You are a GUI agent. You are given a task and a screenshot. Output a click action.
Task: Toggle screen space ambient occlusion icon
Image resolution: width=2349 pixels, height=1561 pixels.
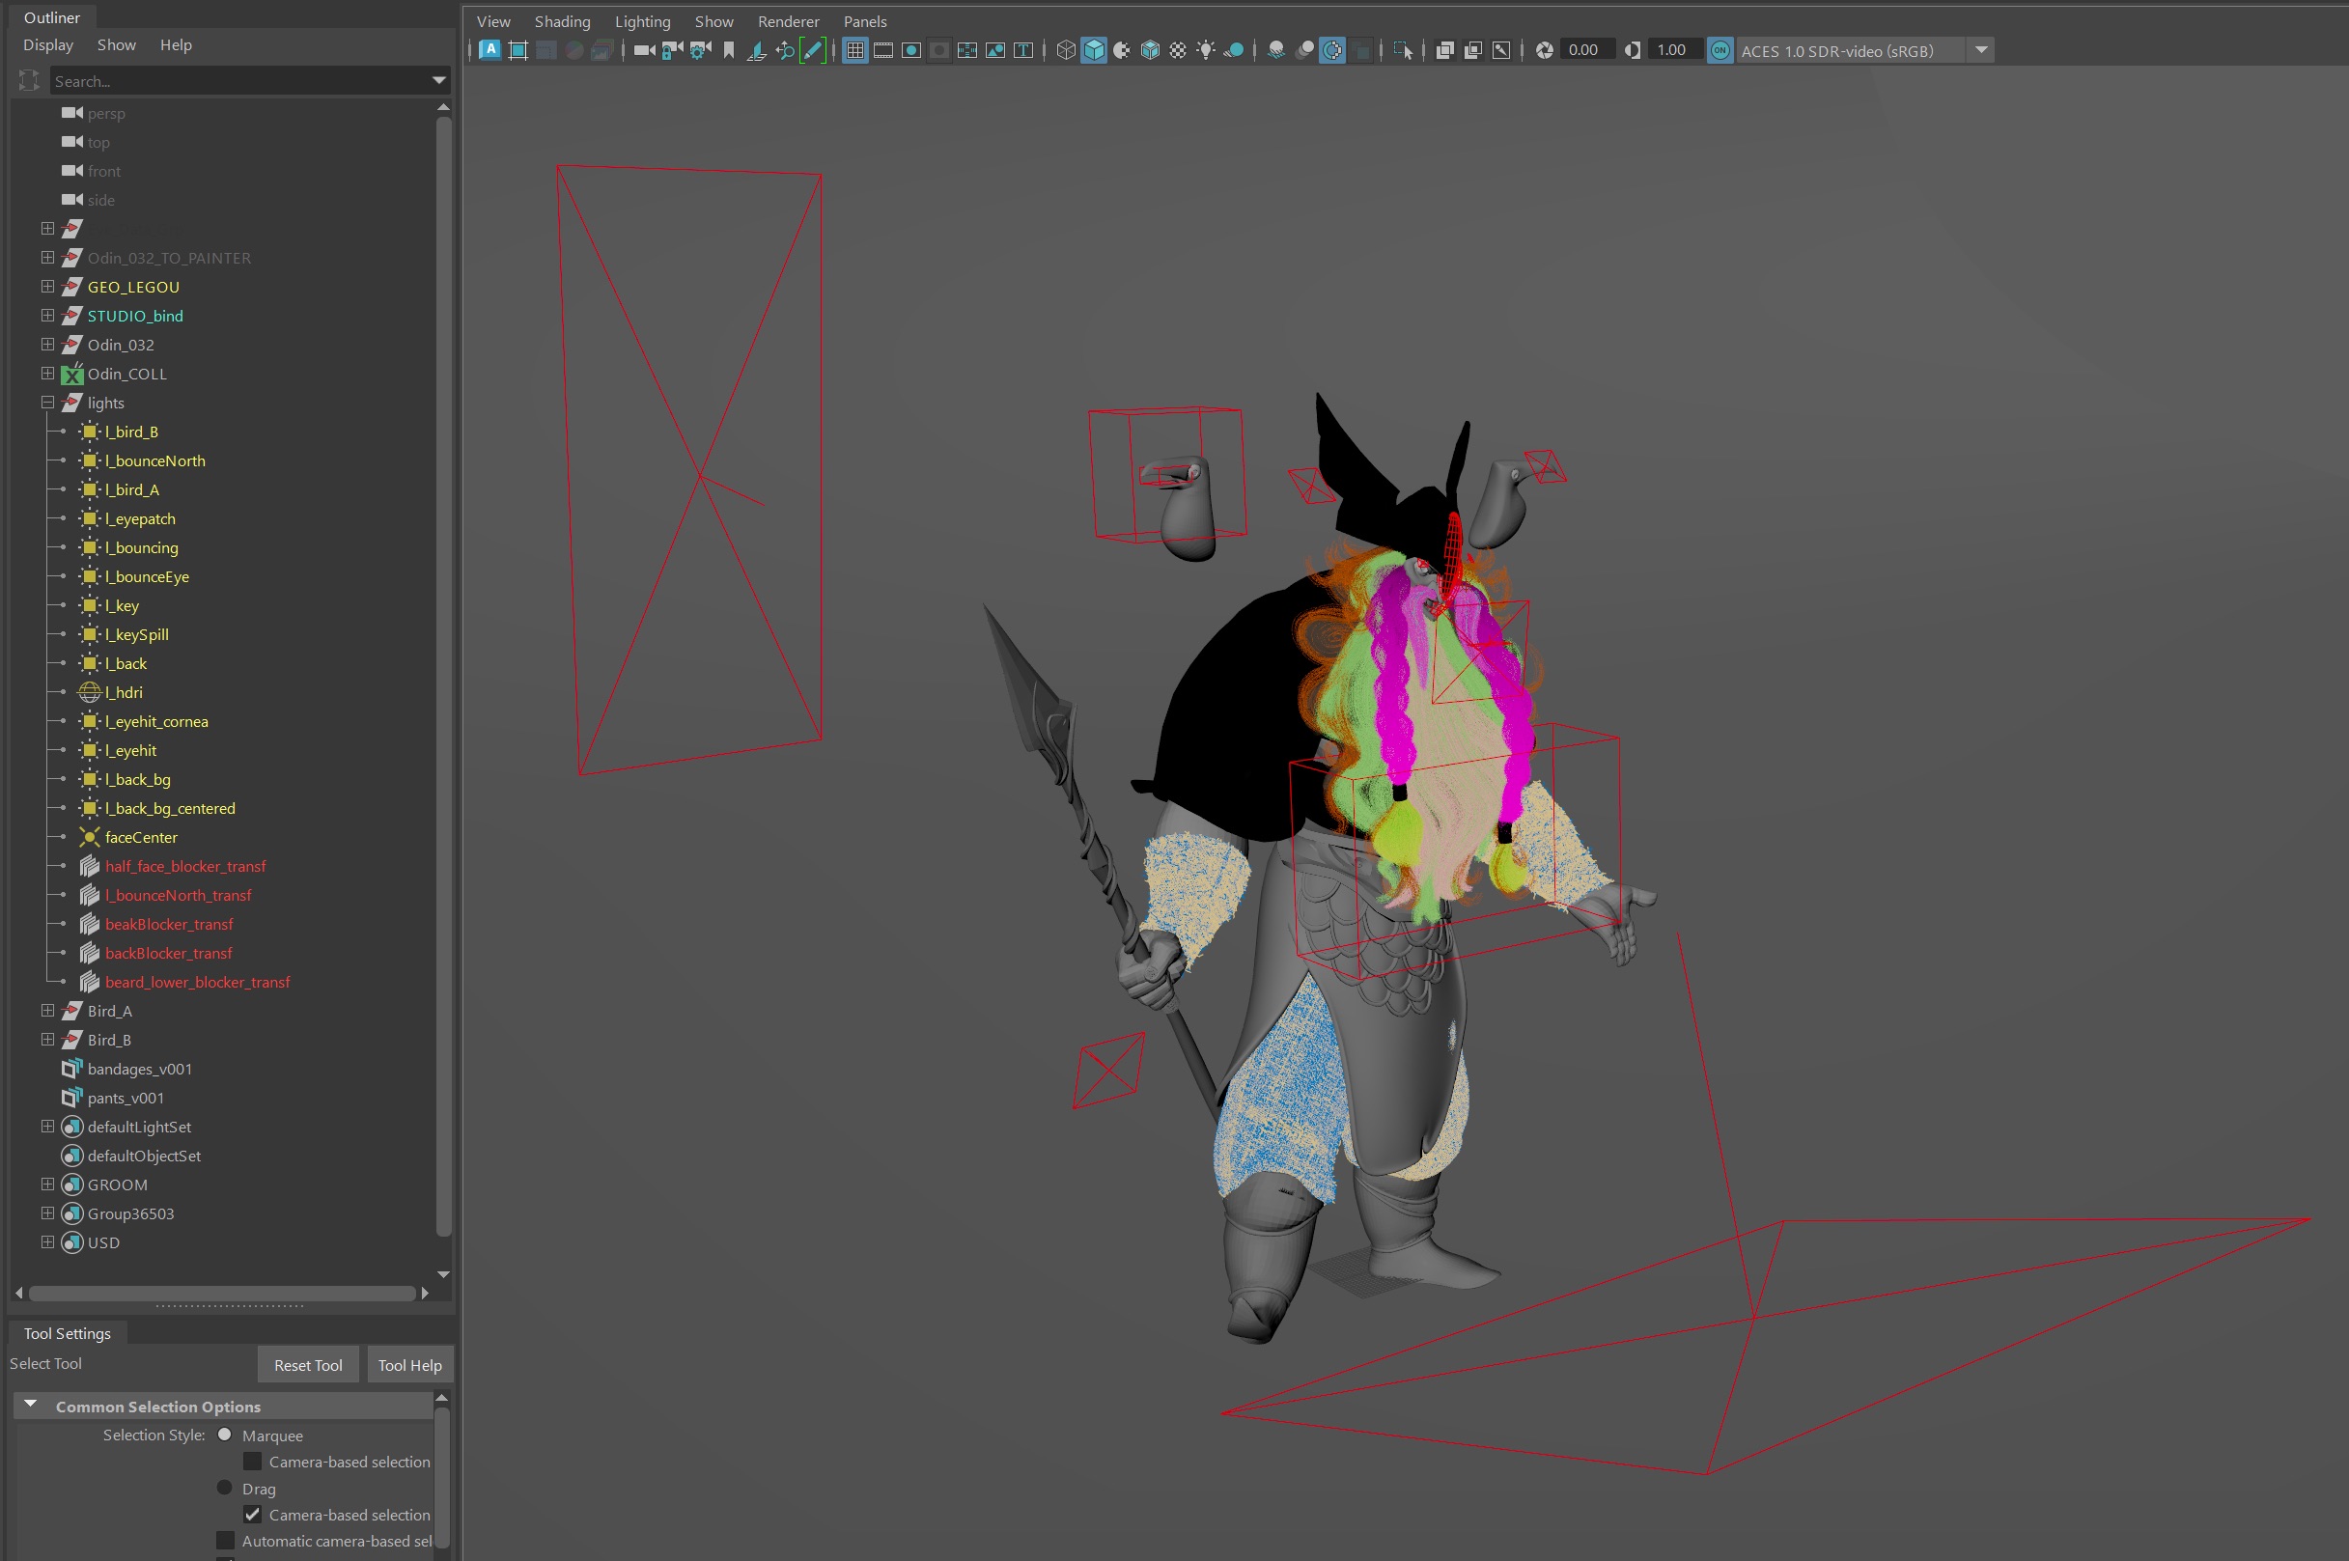point(1276,50)
